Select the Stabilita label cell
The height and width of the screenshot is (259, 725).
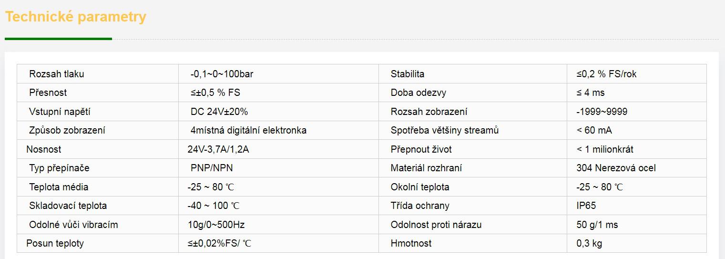(x=407, y=74)
